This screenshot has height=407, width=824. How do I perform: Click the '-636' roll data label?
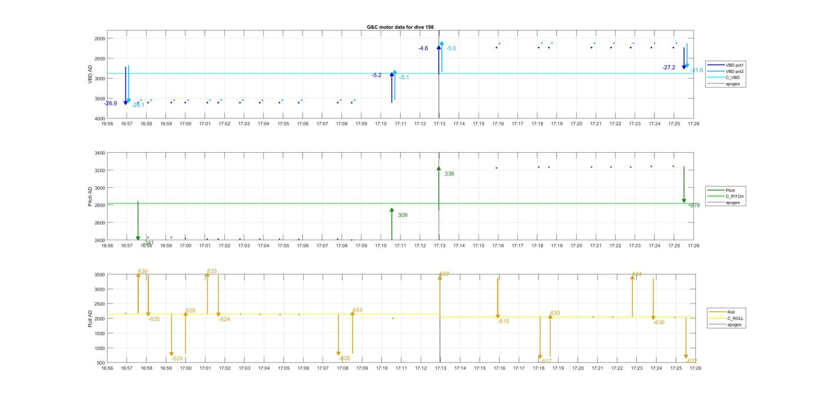pos(659,322)
